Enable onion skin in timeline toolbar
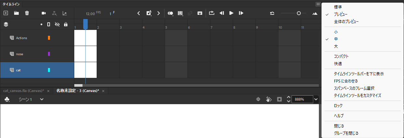404x138 pixels. tap(170, 13)
